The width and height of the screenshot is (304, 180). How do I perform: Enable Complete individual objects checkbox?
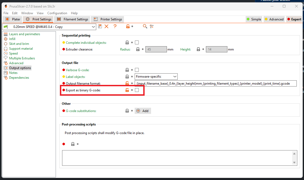point(137,42)
